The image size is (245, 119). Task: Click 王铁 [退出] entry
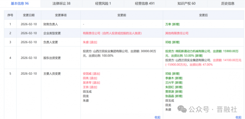[90, 87]
